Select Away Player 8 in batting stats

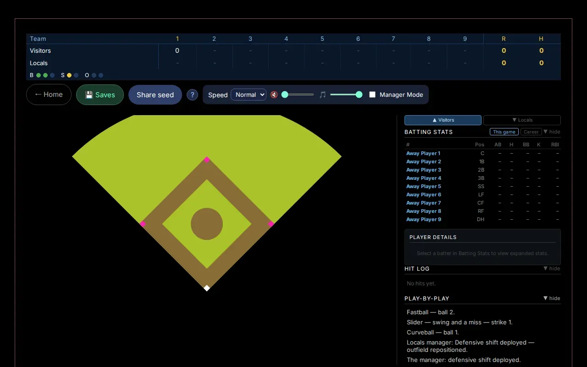pos(424,211)
